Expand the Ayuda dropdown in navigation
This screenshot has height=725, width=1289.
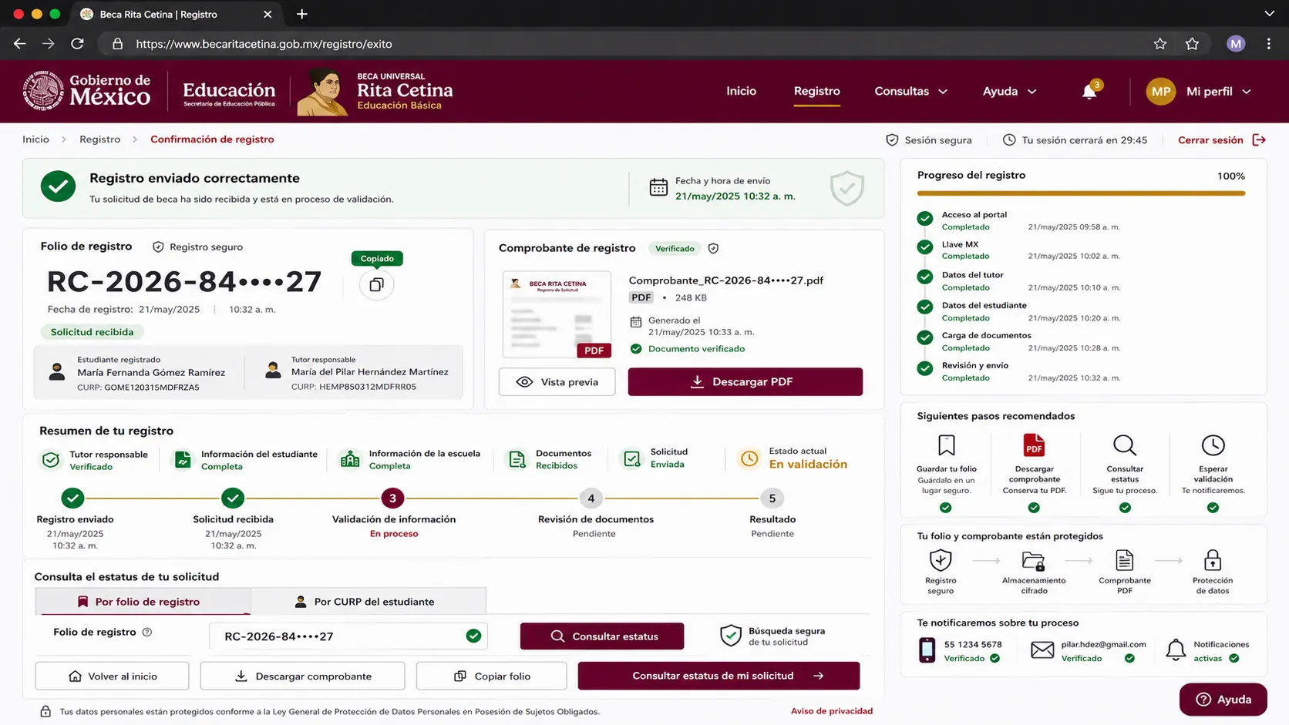(1009, 92)
